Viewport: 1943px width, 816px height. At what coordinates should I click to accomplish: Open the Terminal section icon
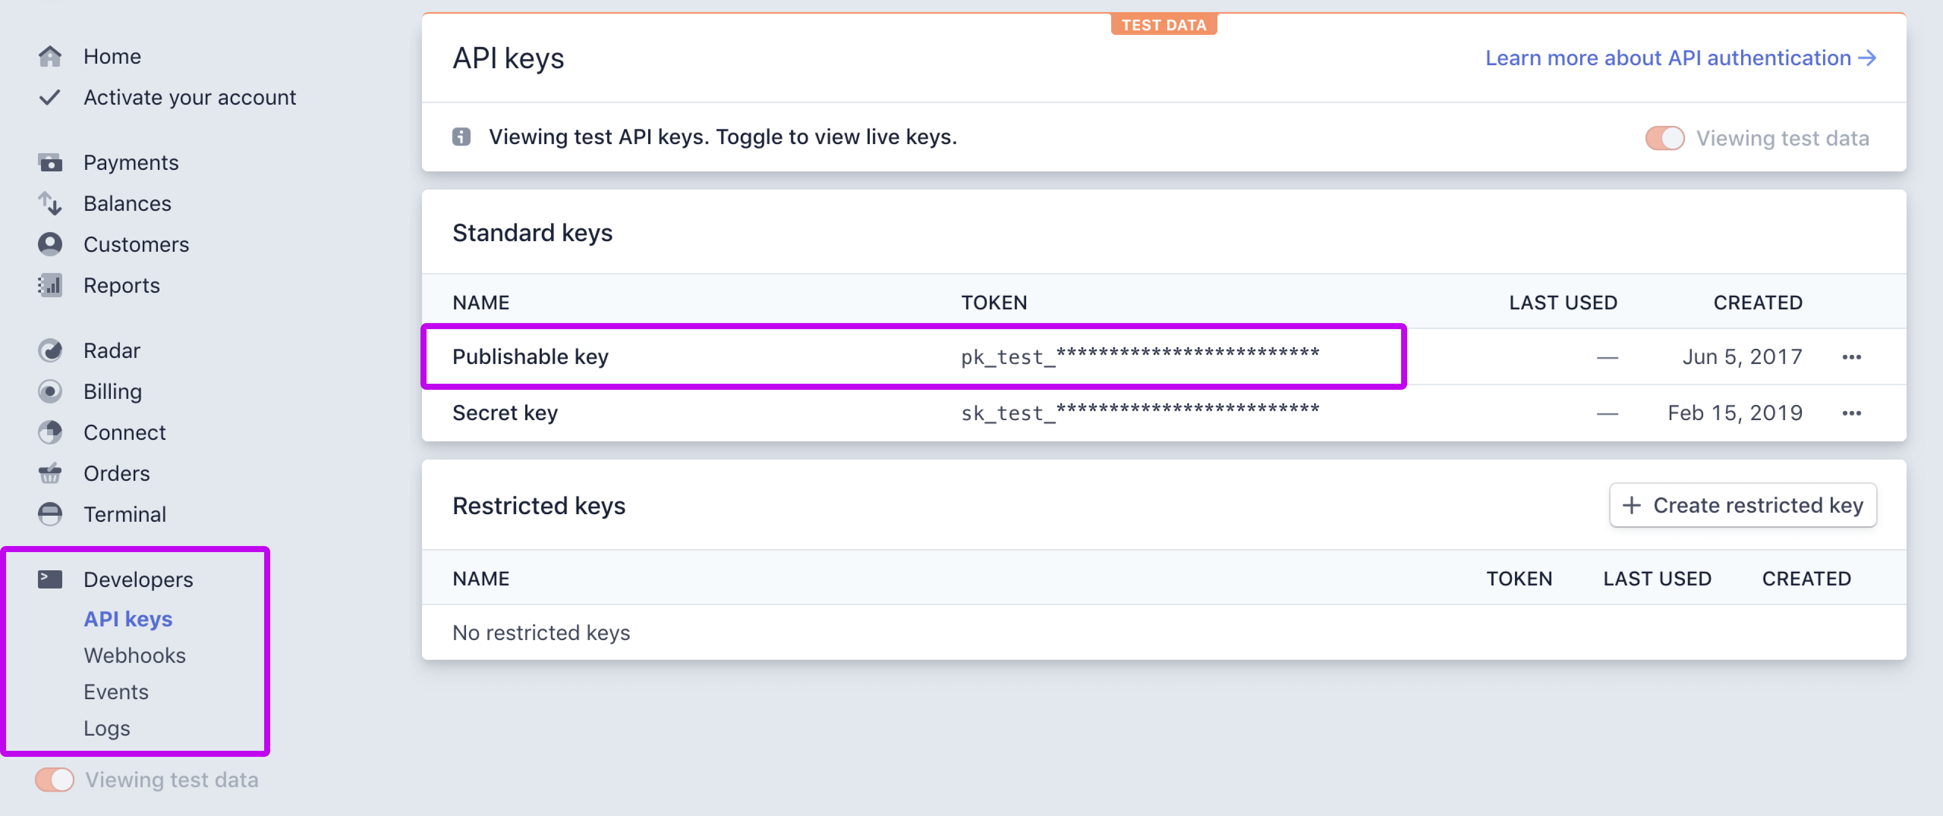click(x=50, y=514)
